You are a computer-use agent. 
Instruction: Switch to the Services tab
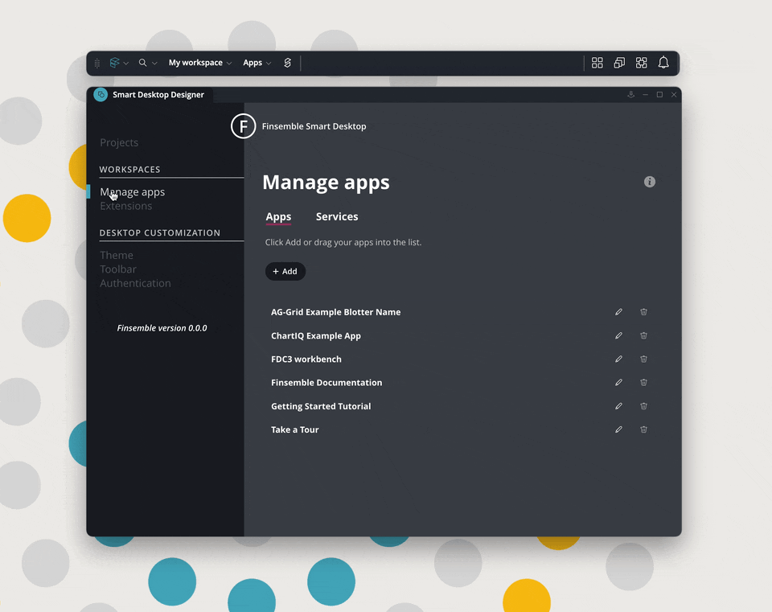[337, 216]
